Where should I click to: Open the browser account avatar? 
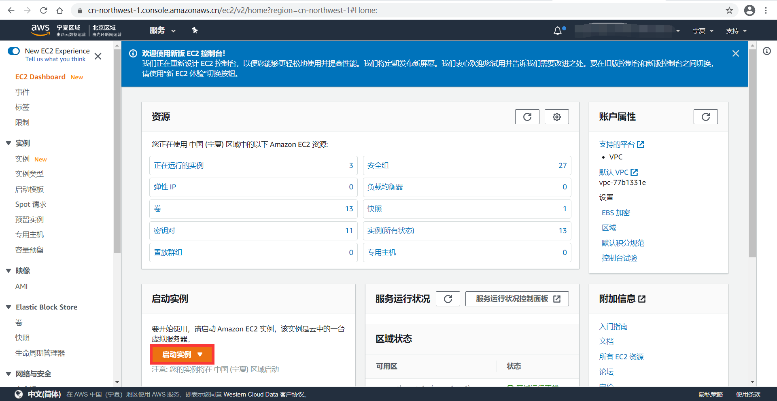(749, 11)
